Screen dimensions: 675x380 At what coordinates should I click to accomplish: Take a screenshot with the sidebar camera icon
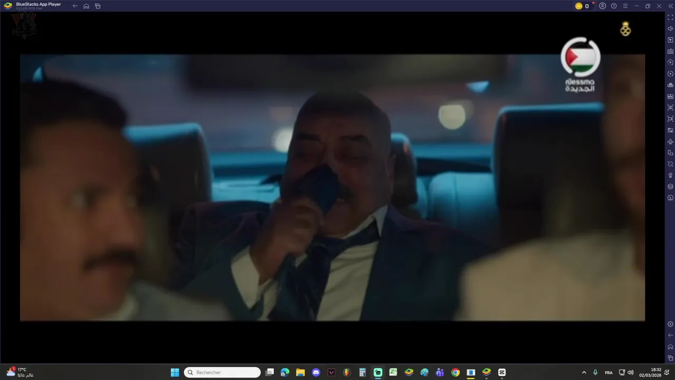tap(670, 108)
